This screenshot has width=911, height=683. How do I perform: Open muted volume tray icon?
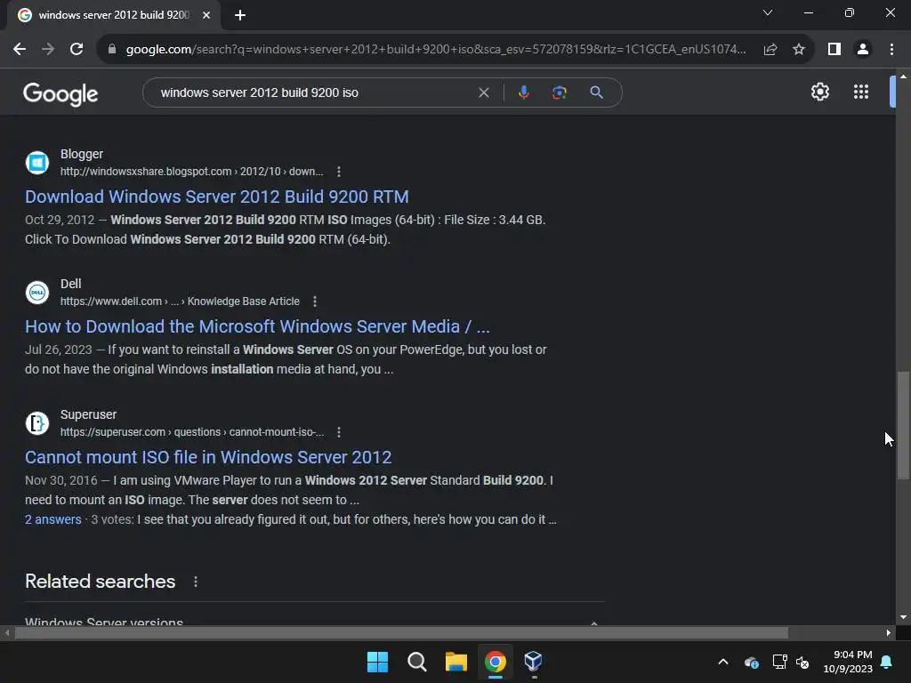point(802,662)
